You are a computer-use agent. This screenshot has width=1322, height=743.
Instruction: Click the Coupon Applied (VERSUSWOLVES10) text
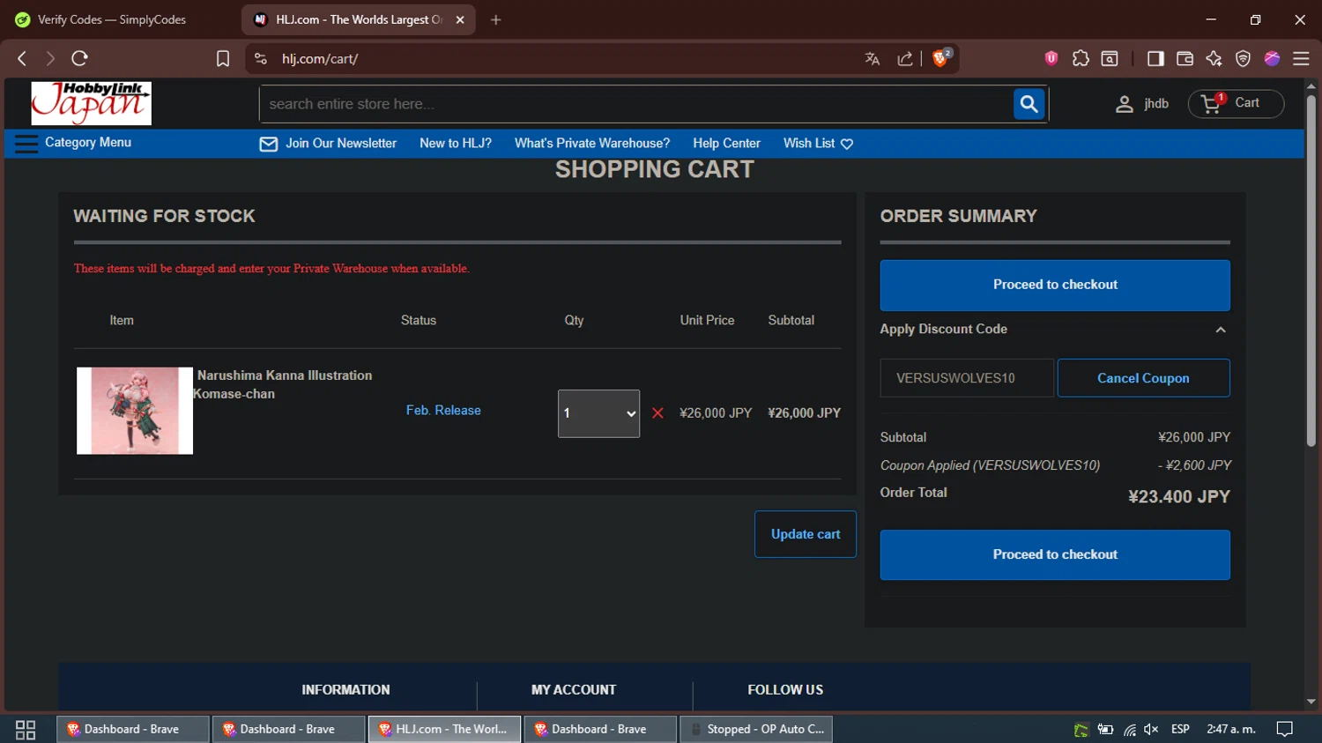[990, 465]
